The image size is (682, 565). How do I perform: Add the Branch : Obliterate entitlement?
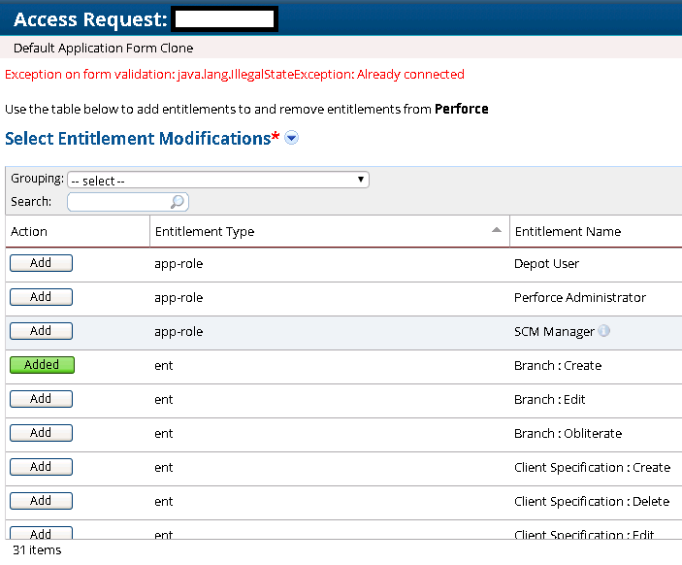(x=42, y=433)
